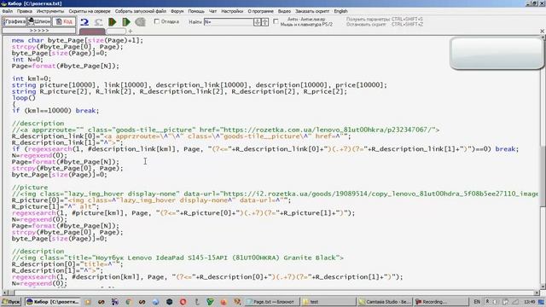Click the tray clock showing 13:40

[529, 302]
